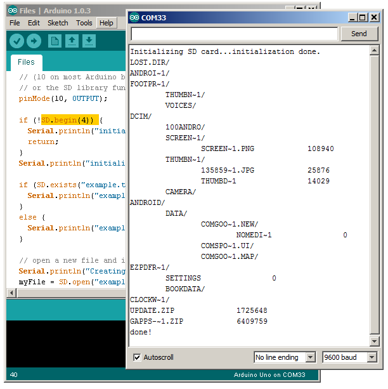Click the 135859~1.JPG file line
388x389 pixels.
click(x=228, y=170)
